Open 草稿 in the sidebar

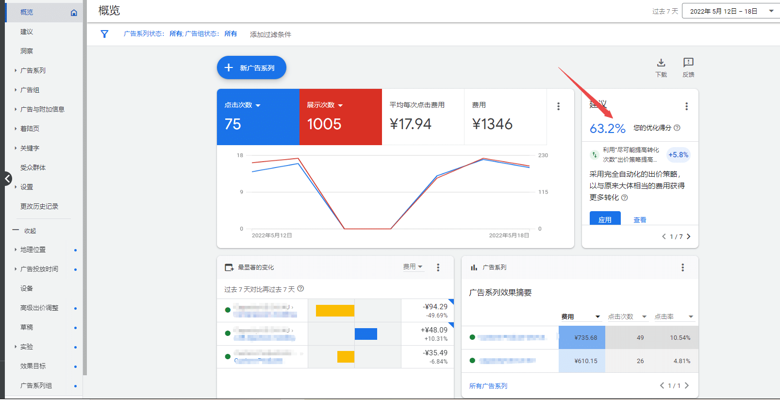click(27, 327)
